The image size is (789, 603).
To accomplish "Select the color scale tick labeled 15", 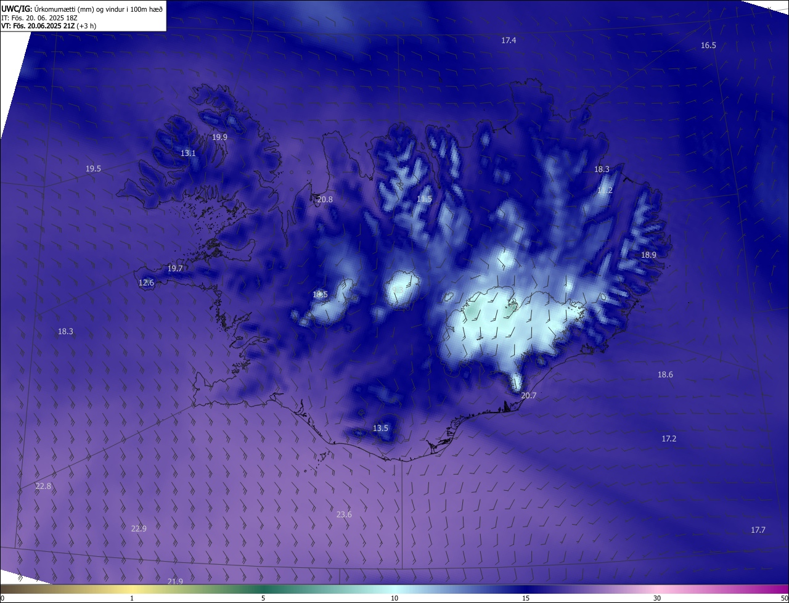I will 526,598.
